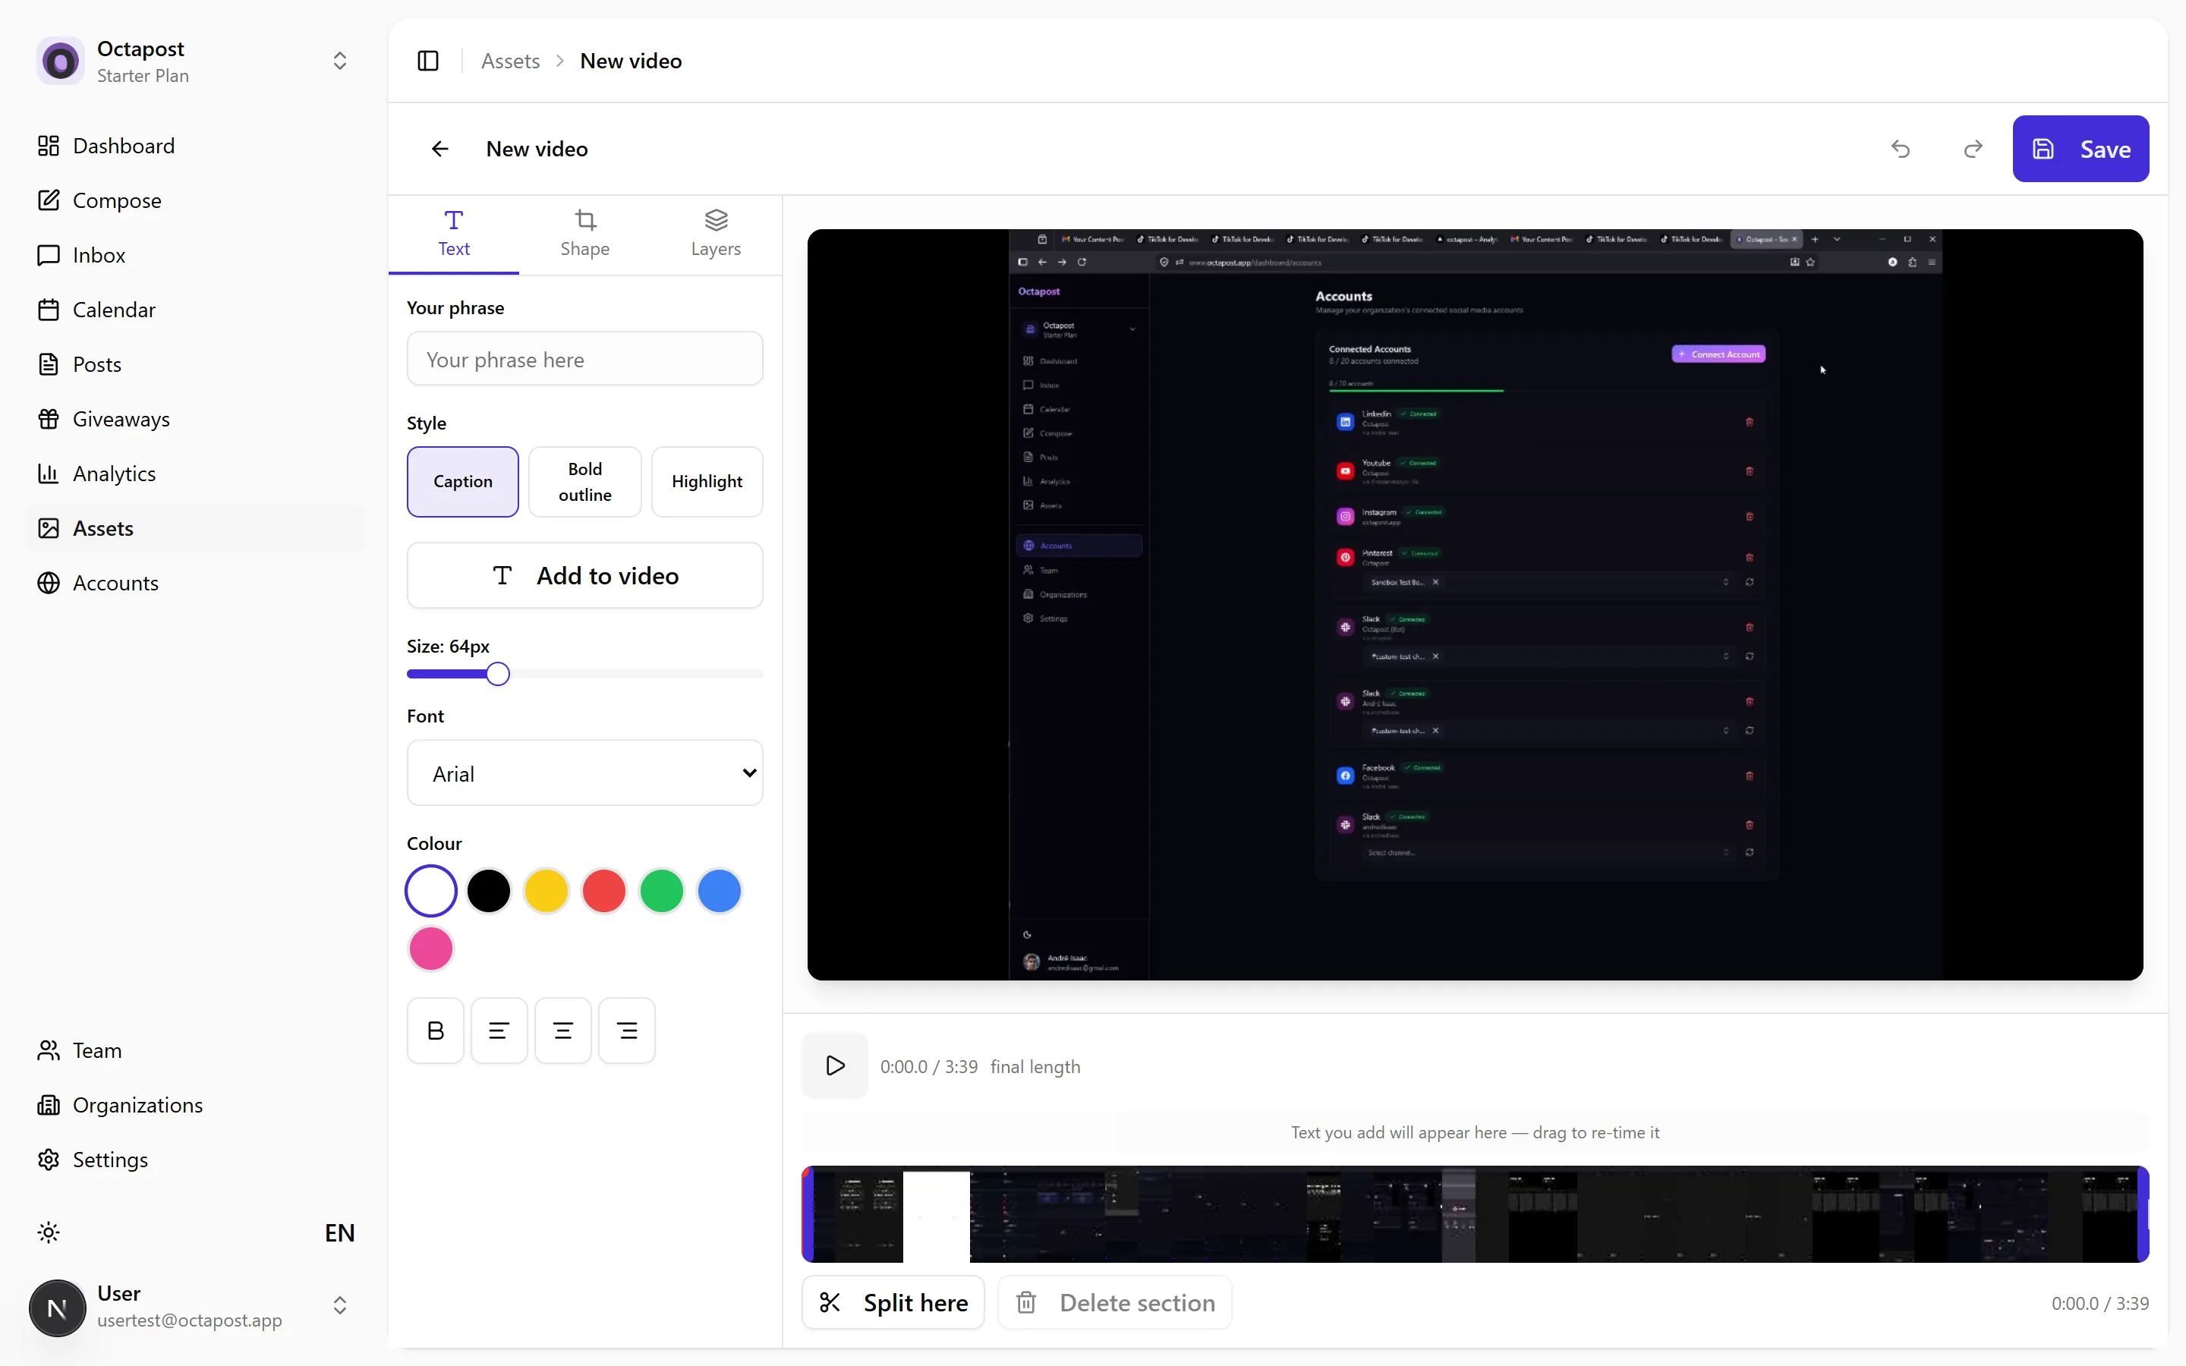The image size is (2186, 1366).
Task: Switch to the Layers tab
Action: pos(716,234)
